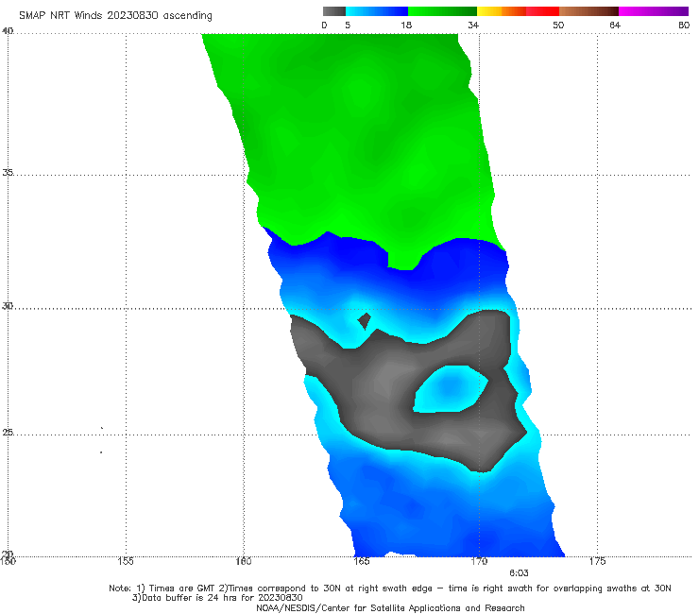Click the longitude label "175"
This screenshot has width=699, height=614.
tap(597, 561)
